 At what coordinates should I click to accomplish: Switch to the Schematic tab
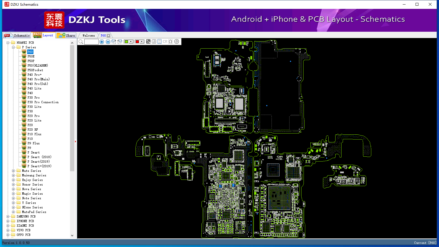17,35
